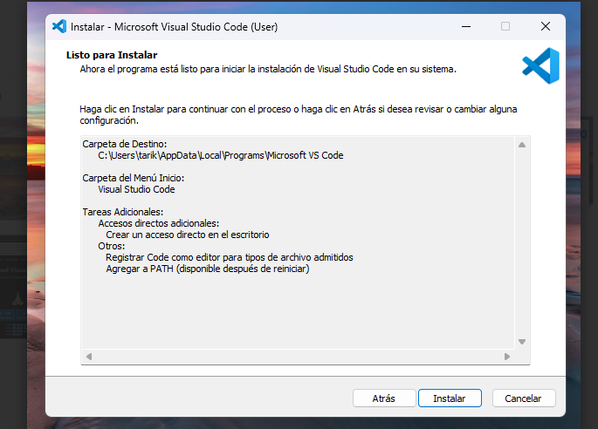Click the 'Listo para Instalar' heading

(x=112, y=55)
